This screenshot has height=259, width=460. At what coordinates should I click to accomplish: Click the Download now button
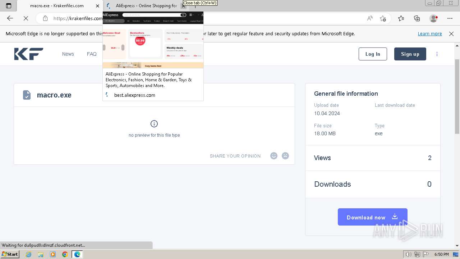tap(373, 217)
